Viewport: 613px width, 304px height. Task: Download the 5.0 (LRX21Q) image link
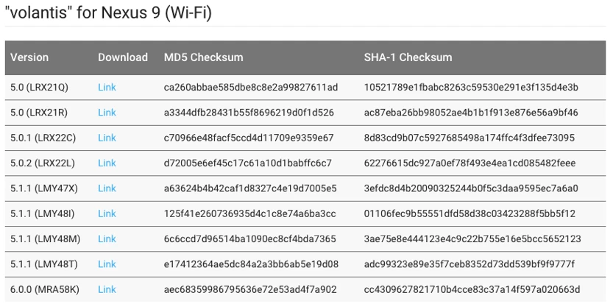[107, 88]
